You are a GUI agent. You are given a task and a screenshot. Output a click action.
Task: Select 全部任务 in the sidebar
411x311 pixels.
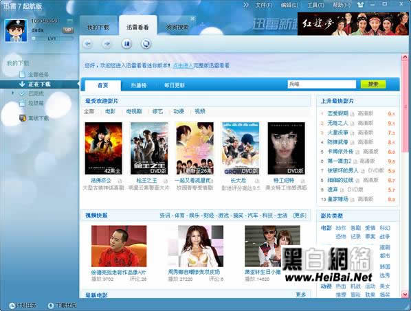[38, 75]
